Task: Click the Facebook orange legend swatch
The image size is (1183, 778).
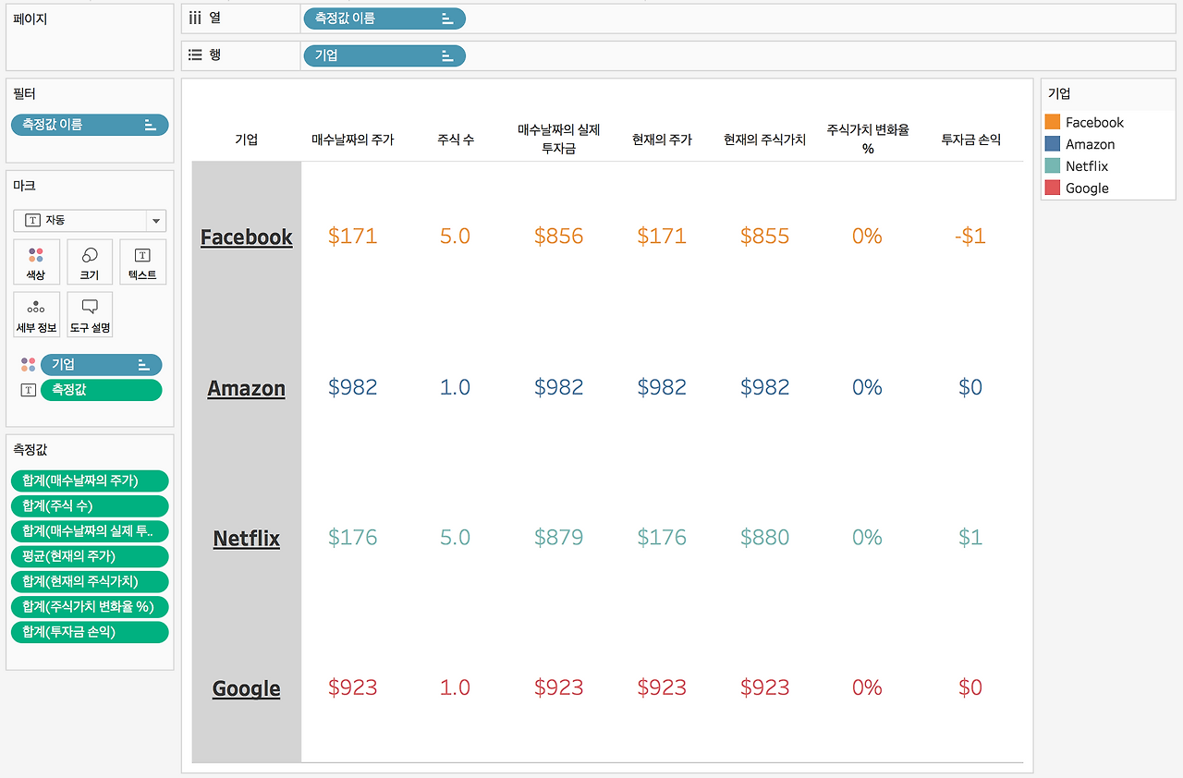Action: [x=1053, y=122]
